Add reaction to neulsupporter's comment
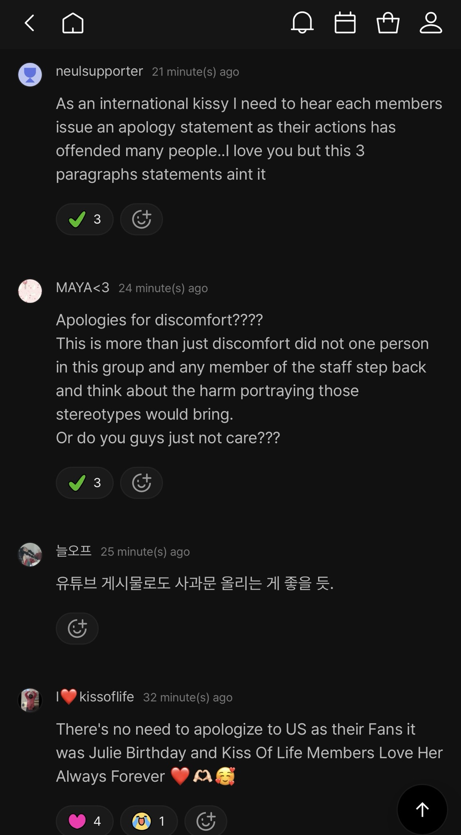Screen dimensions: 461x835 [142, 219]
